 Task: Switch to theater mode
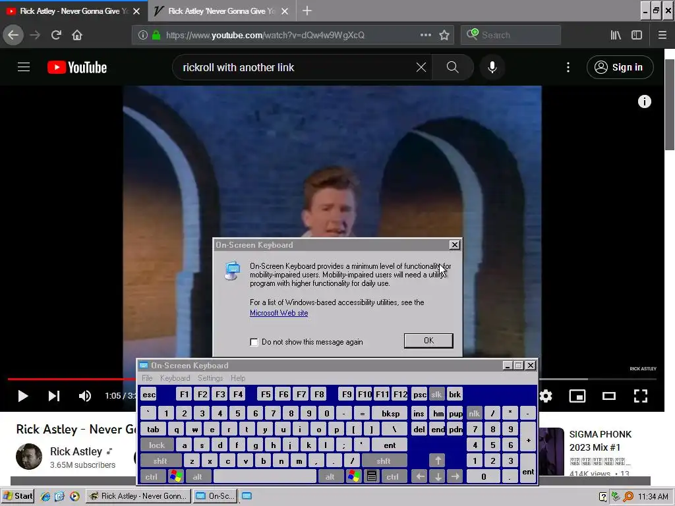[x=608, y=396]
